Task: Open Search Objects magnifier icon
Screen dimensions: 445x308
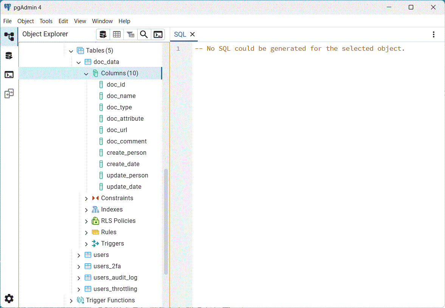Action: pos(144,34)
